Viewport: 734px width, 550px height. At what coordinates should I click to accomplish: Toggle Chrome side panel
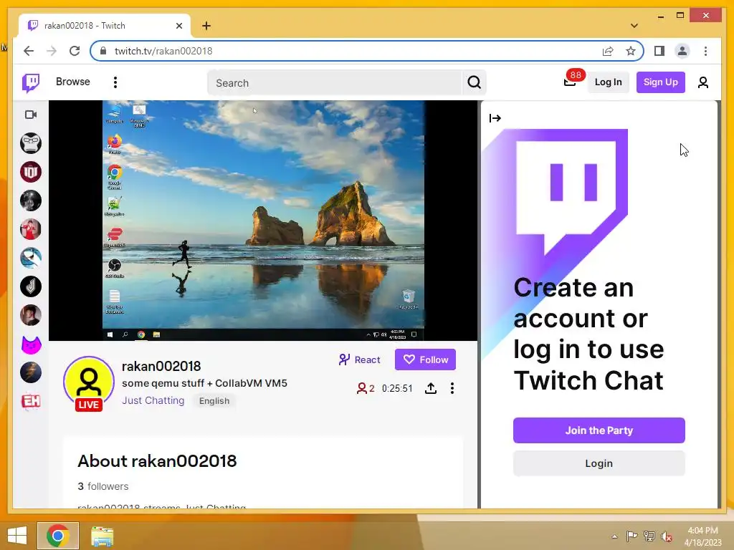659,51
